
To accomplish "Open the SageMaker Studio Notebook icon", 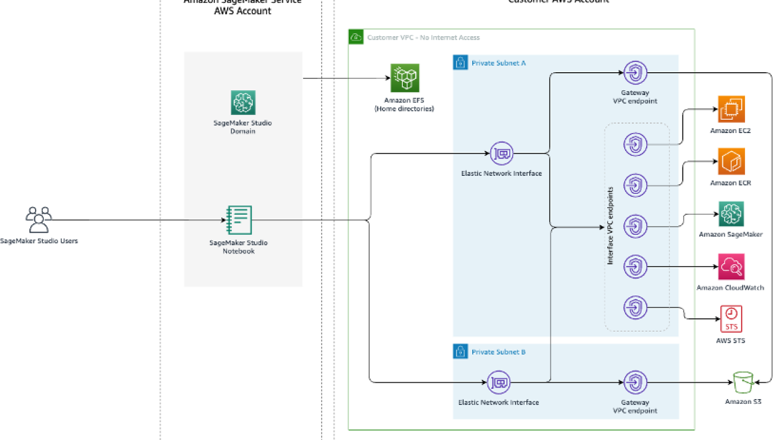I will click(x=239, y=220).
